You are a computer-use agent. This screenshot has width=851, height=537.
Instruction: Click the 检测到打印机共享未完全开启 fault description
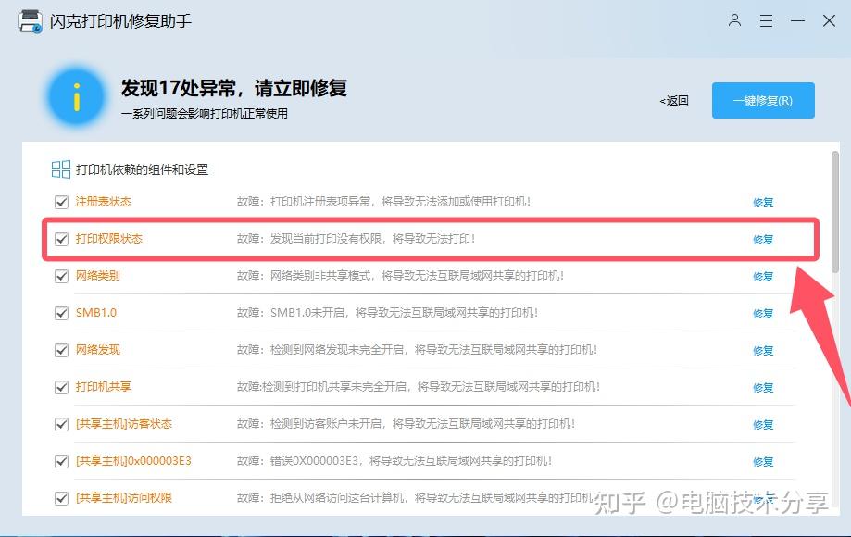click(x=419, y=387)
